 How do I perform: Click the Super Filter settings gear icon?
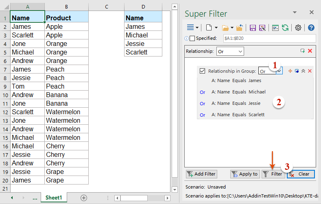pos(298,28)
